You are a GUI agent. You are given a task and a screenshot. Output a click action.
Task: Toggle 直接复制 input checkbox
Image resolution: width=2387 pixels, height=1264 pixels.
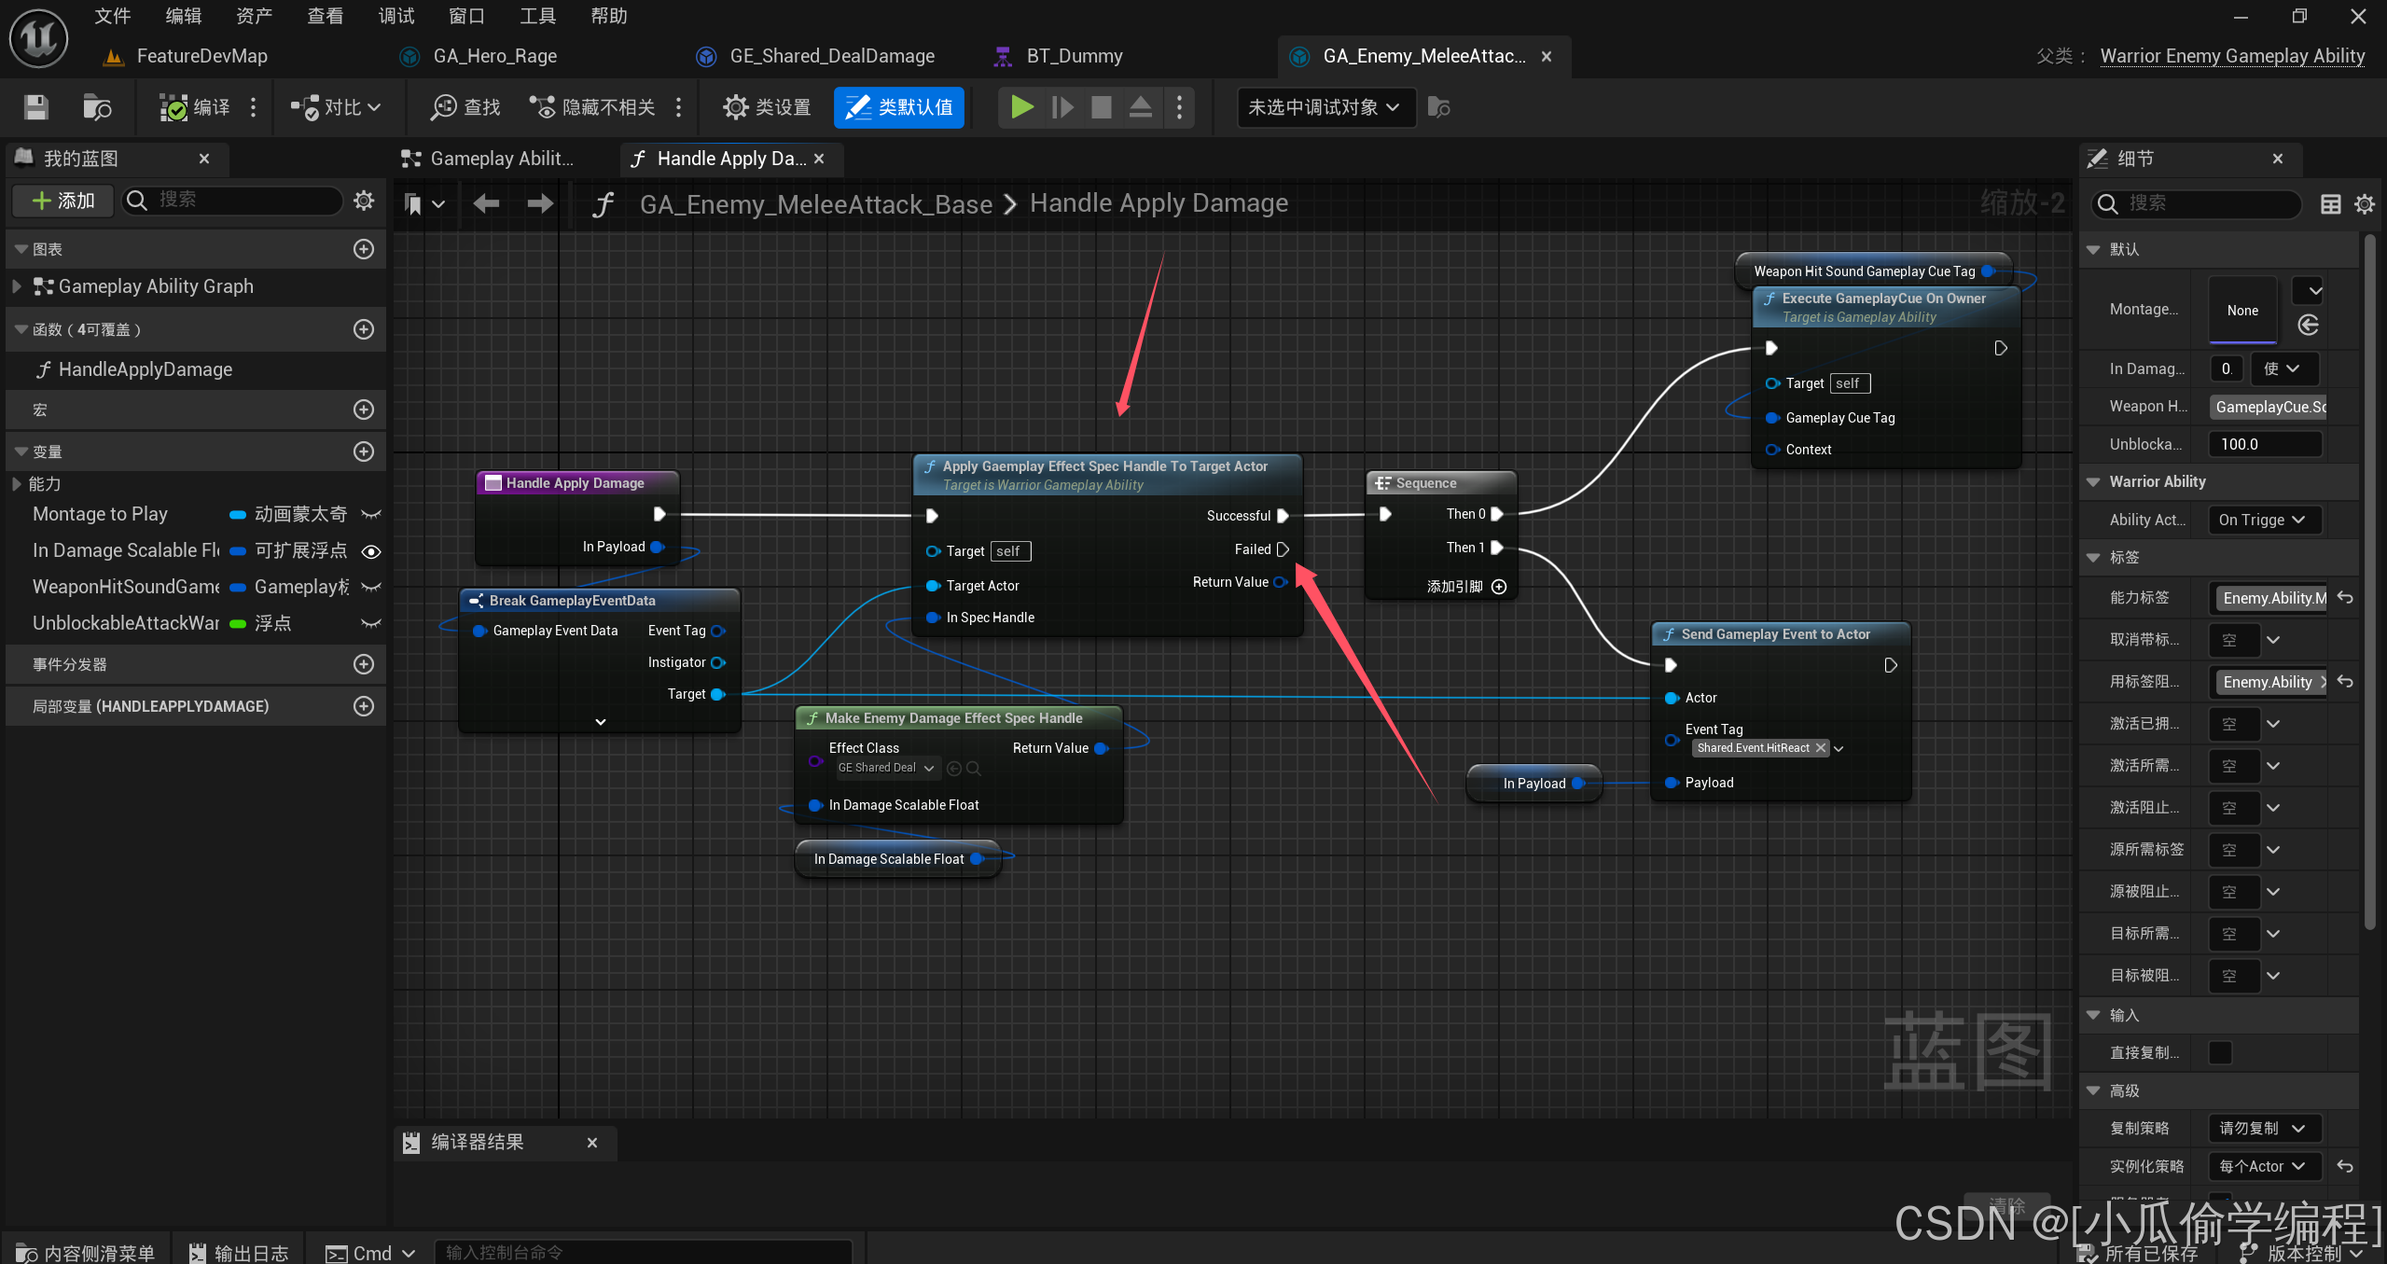click(2220, 1052)
